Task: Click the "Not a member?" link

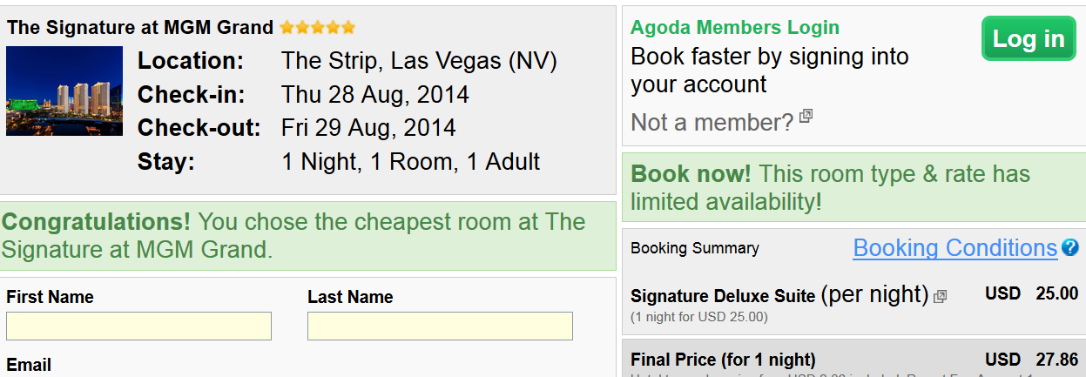Action: coord(712,123)
